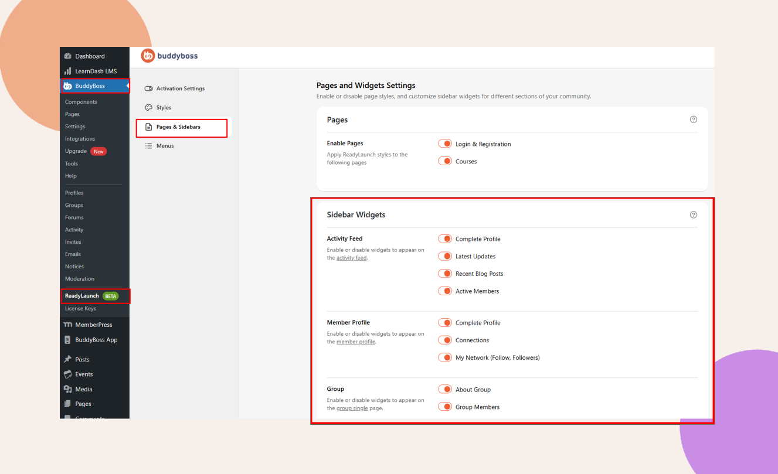
Task: Click the Dashboard gauge icon
Action: [67, 56]
